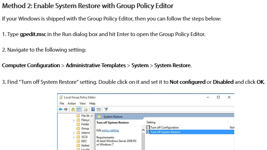This screenshot has width=267, height=150.
Task: Click the Setting column header
Action: coord(151,122)
